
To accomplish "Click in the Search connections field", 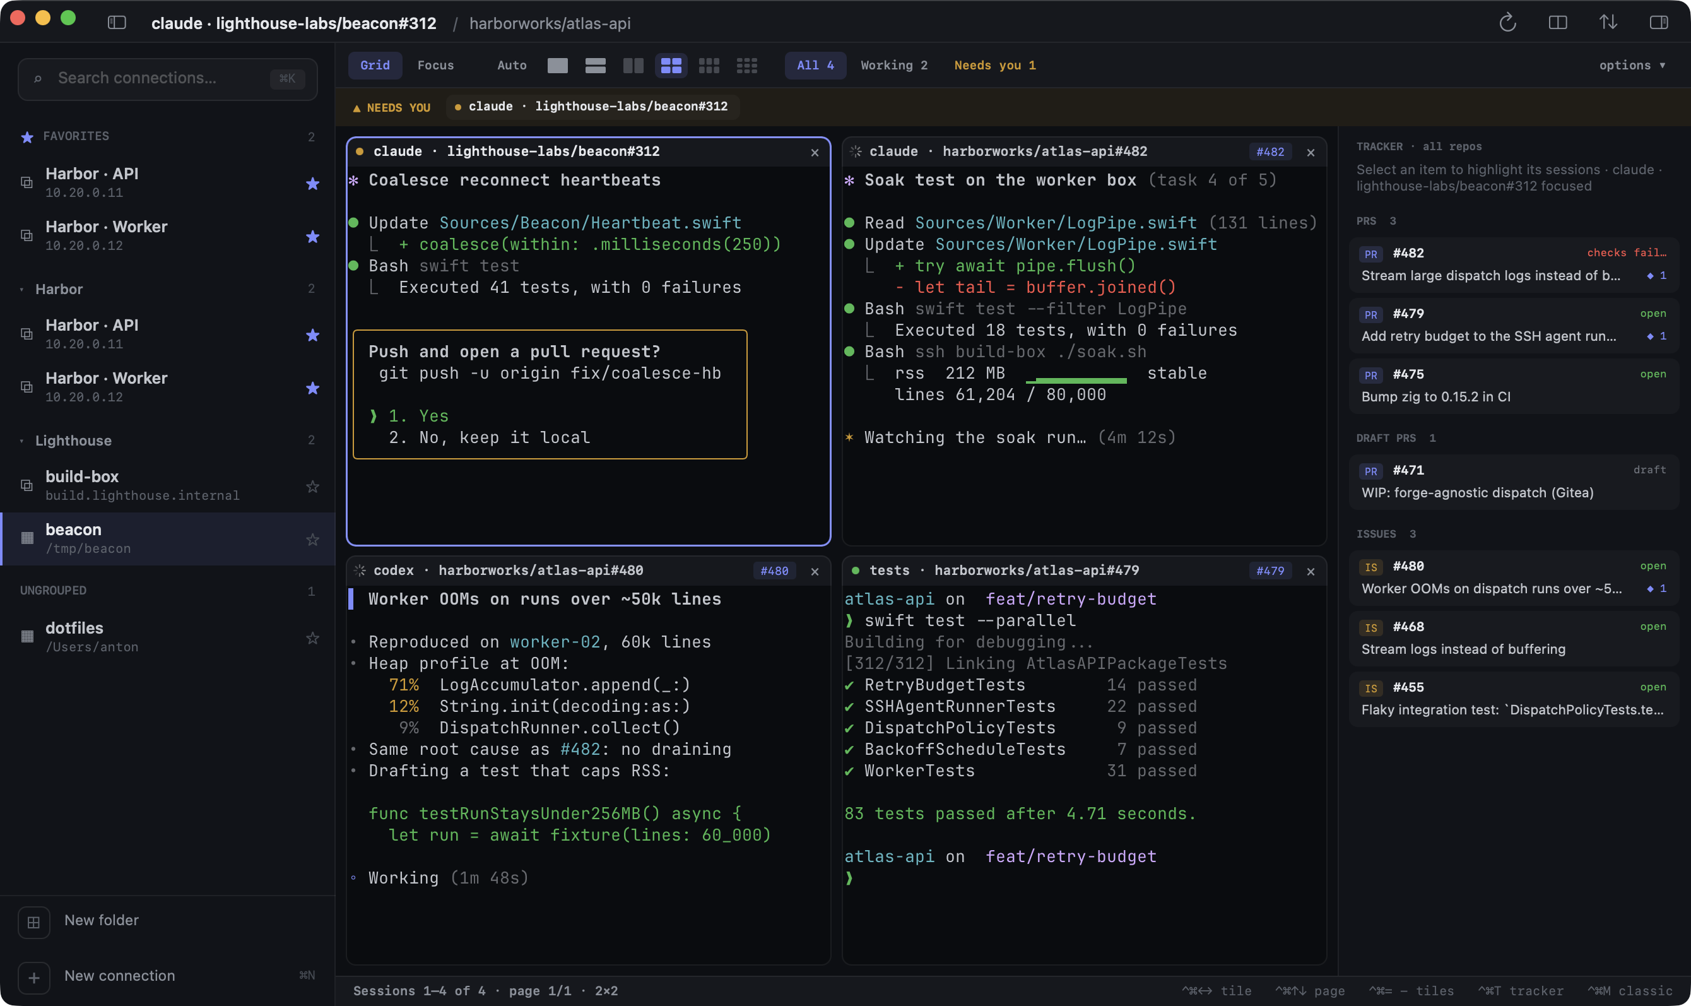I will (x=167, y=79).
